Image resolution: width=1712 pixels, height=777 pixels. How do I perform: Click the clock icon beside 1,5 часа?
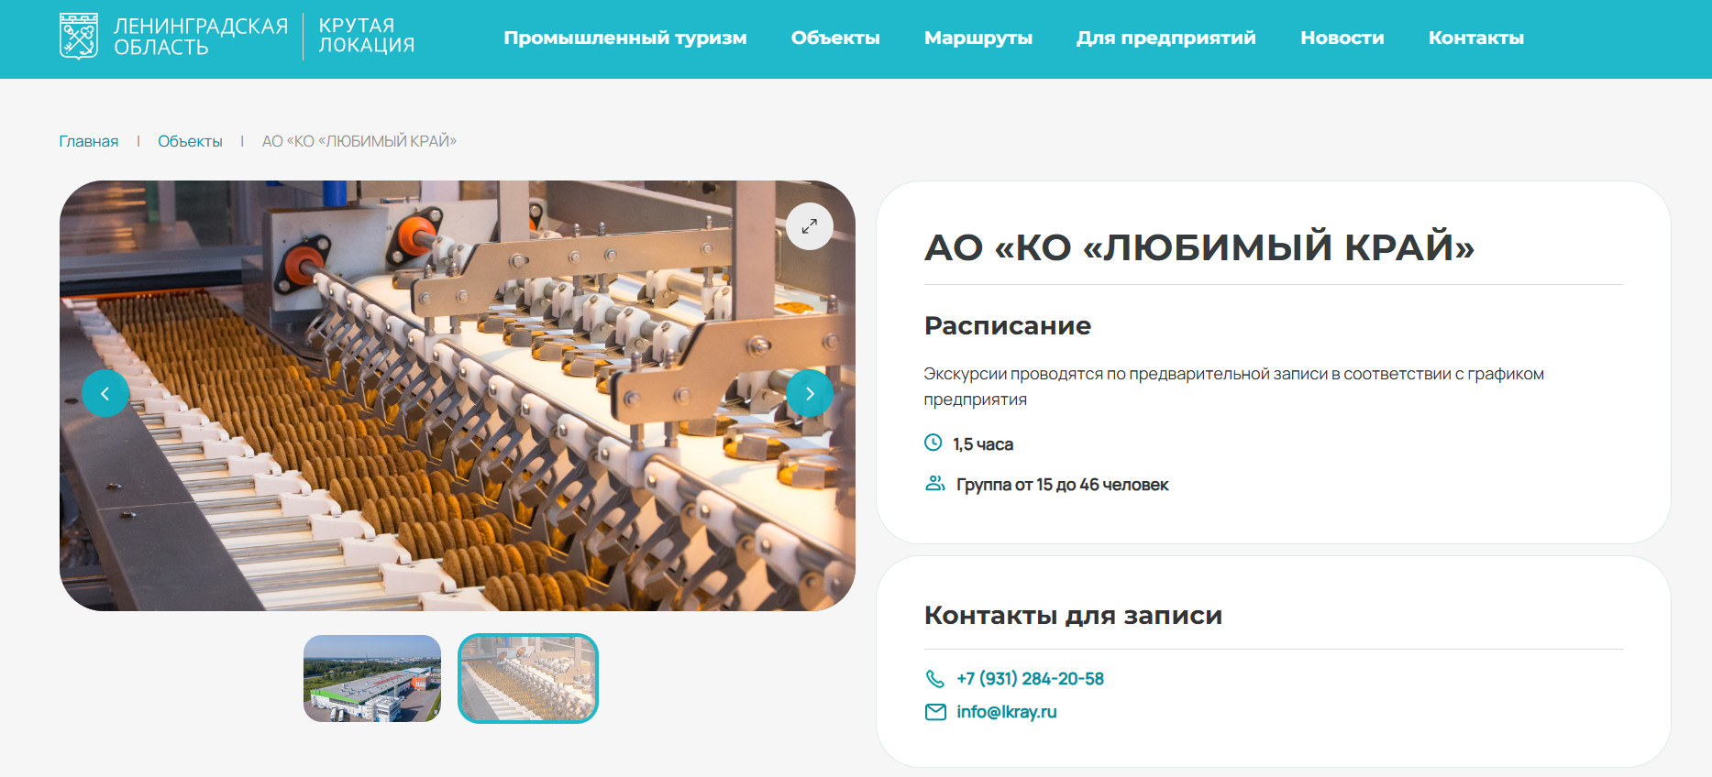point(933,443)
